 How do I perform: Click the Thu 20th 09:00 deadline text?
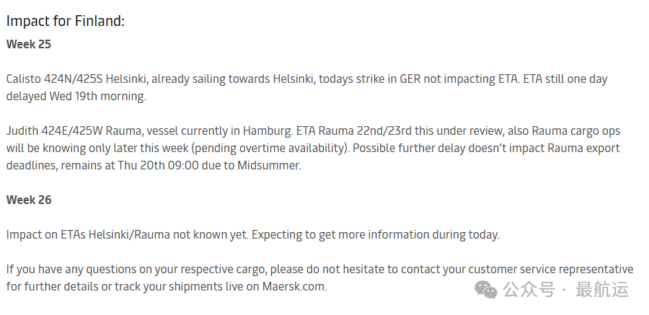(x=158, y=166)
